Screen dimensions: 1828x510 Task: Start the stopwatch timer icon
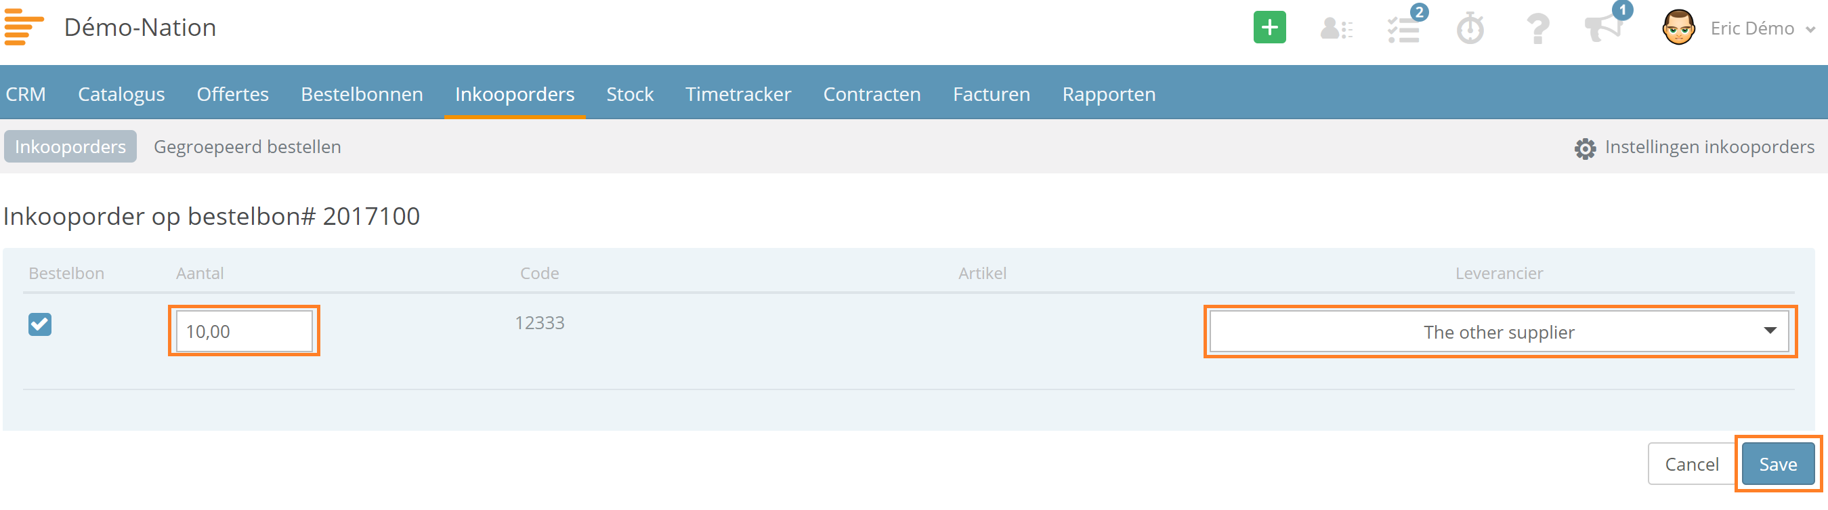[1470, 28]
